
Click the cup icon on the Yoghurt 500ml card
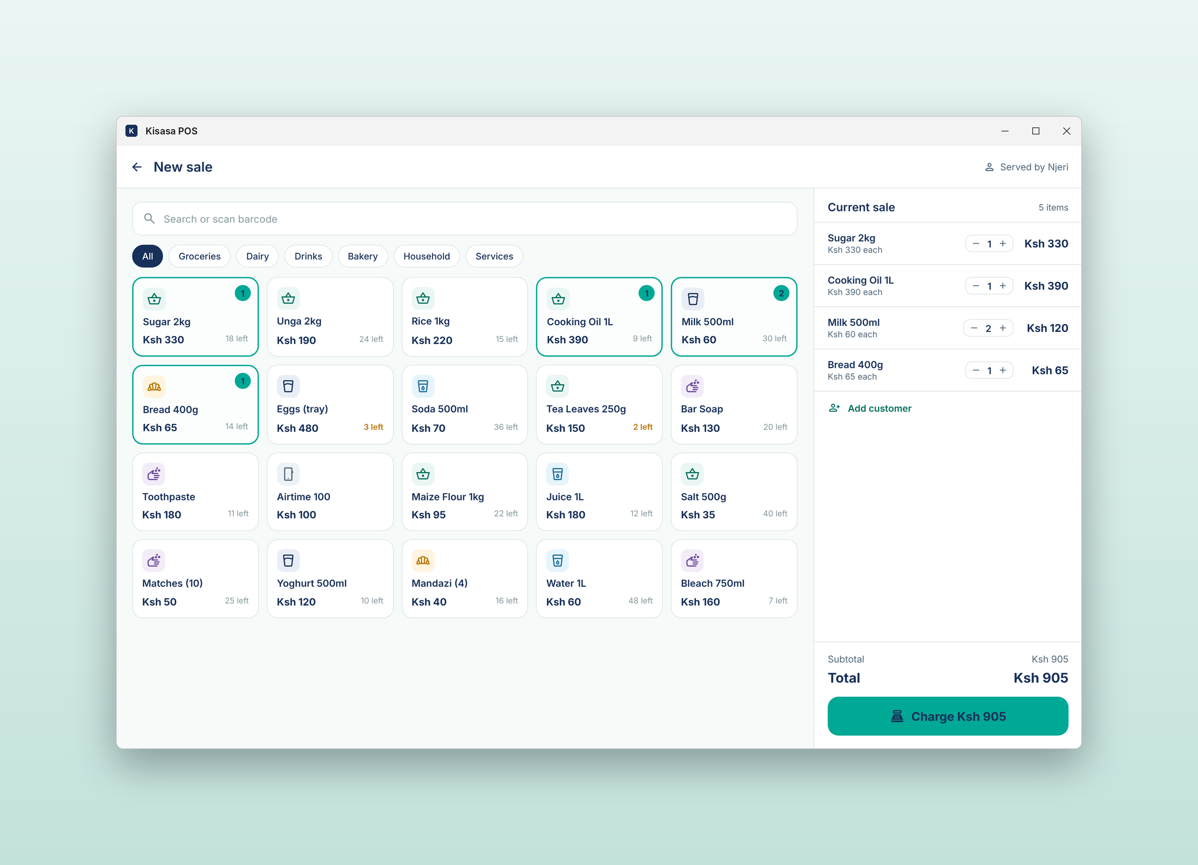pyautogui.click(x=289, y=561)
